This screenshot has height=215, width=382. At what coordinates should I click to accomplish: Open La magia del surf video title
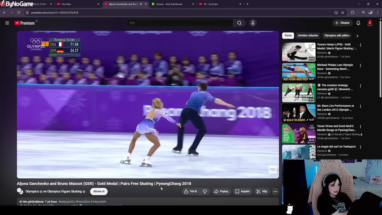pyautogui.click(x=336, y=147)
